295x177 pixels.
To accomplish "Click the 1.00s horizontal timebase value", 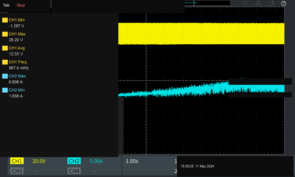I will point(132,161).
